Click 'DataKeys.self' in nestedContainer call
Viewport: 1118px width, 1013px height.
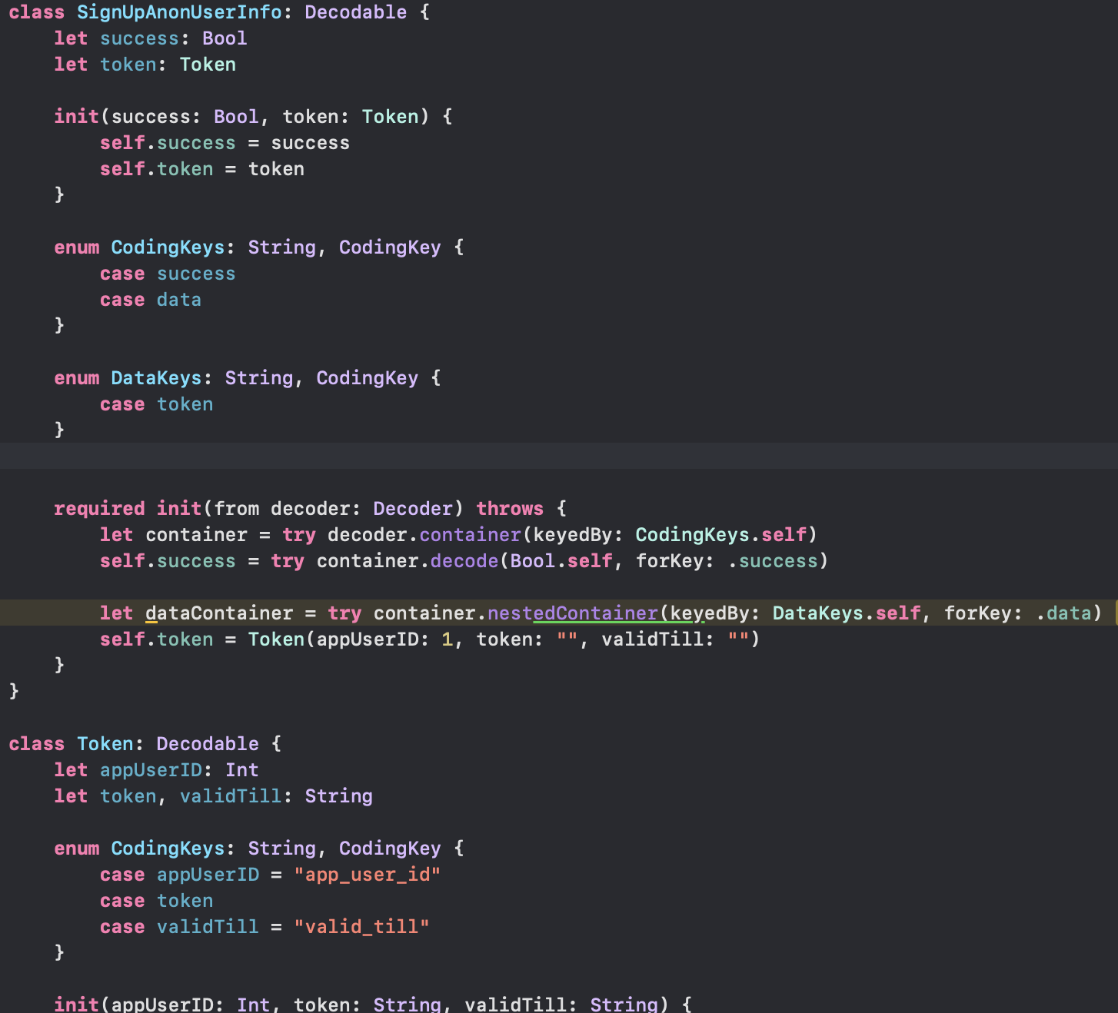tap(847, 613)
